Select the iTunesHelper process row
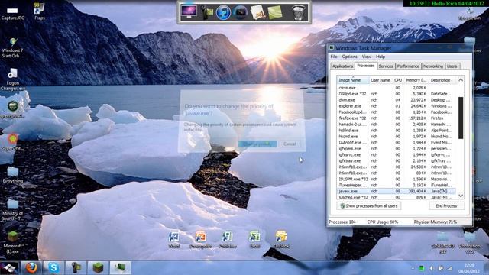Image resolution: width=489 pixels, height=275 pixels. [x=396, y=185]
